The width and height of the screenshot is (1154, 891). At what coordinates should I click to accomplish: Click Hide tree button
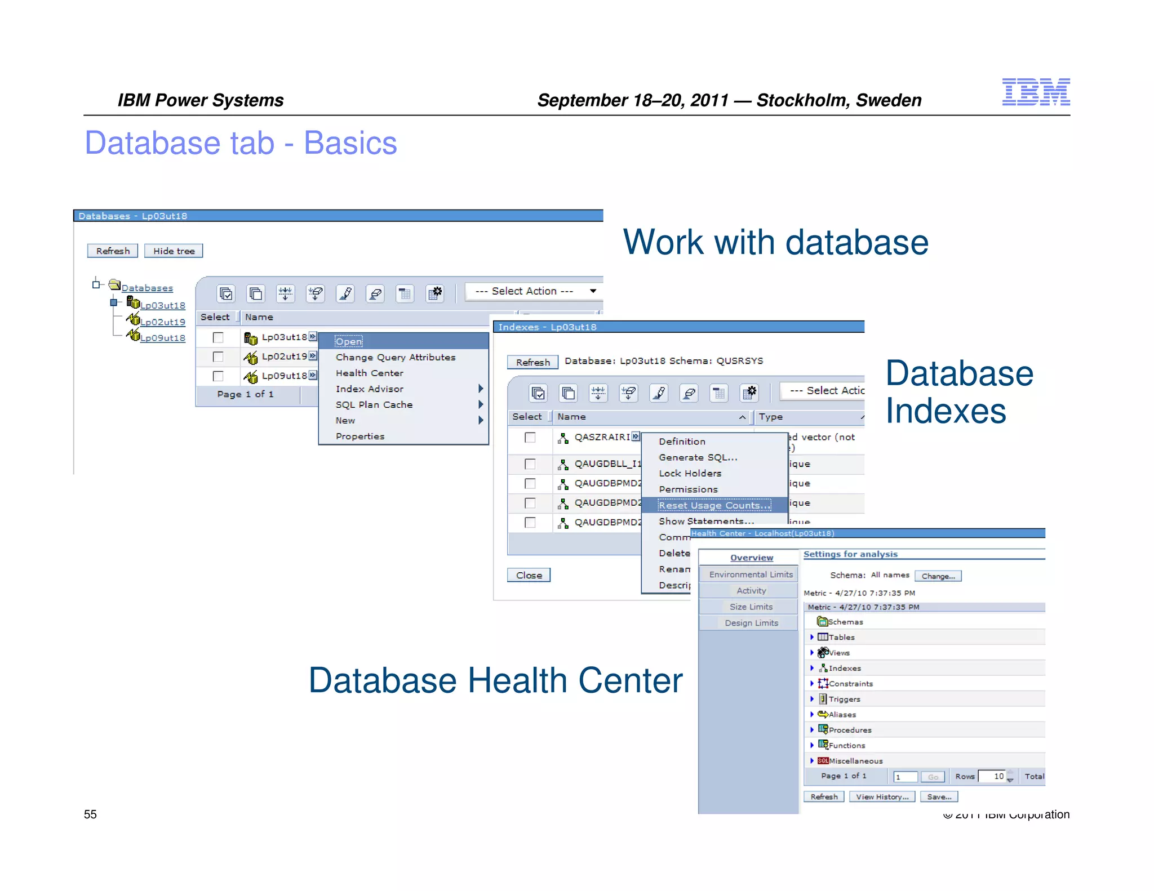(x=174, y=251)
